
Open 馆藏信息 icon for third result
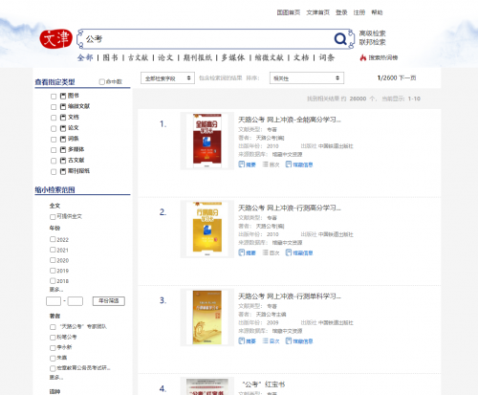pos(289,341)
